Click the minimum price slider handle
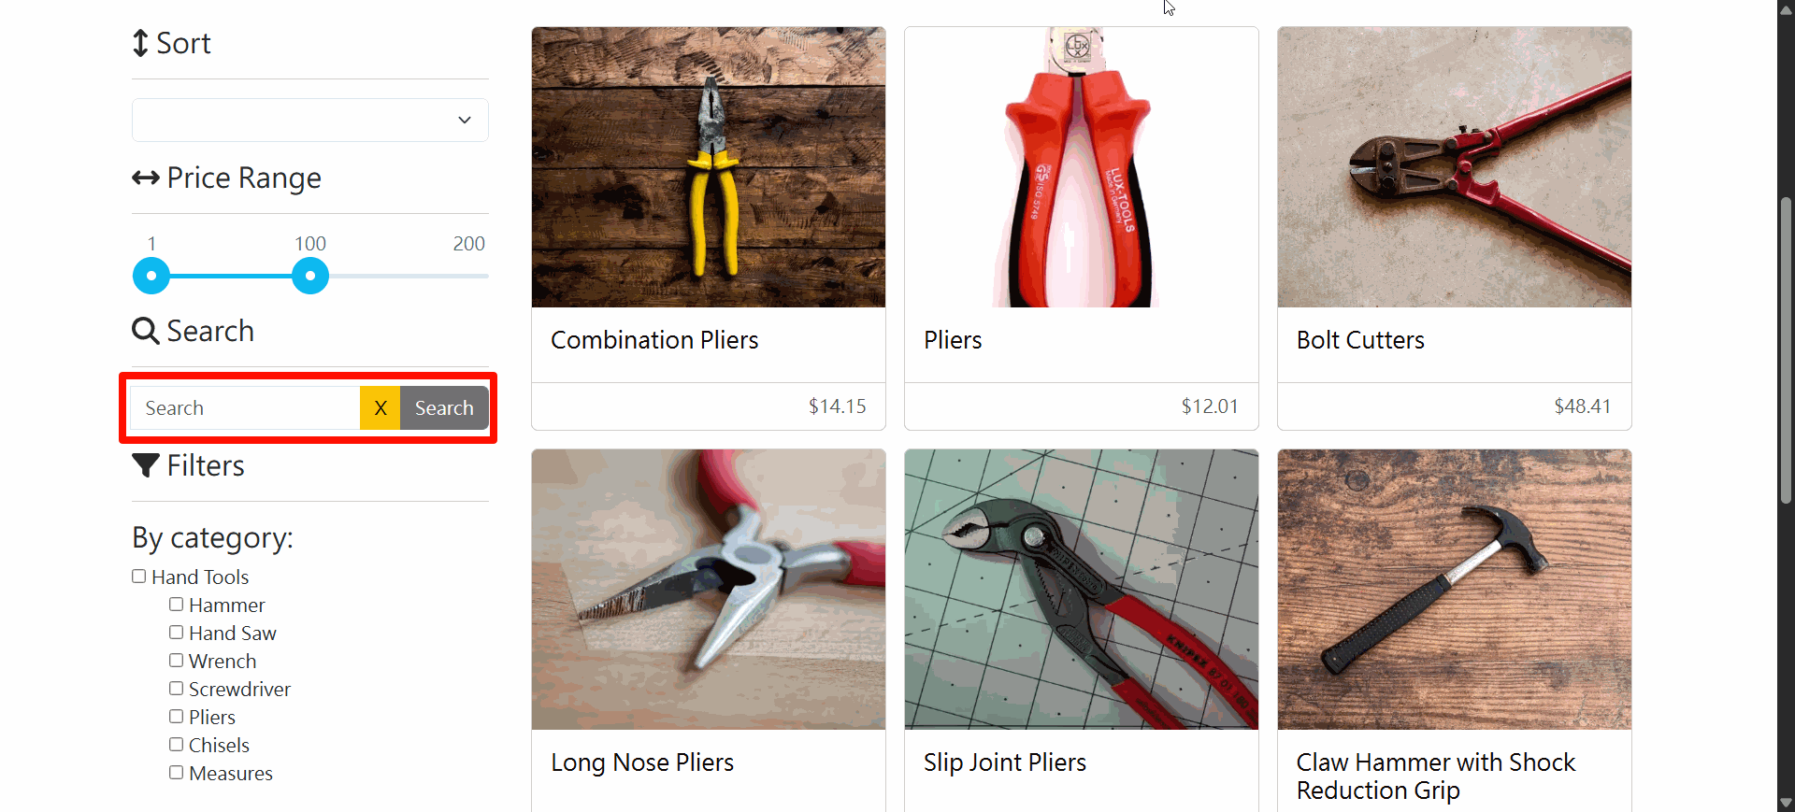Image resolution: width=1795 pixels, height=812 pixels. click(151, 276)
